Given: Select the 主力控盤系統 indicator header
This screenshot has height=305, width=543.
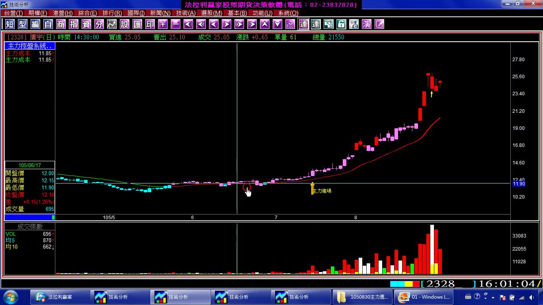Looking at the screenshot, I should 30,46.
